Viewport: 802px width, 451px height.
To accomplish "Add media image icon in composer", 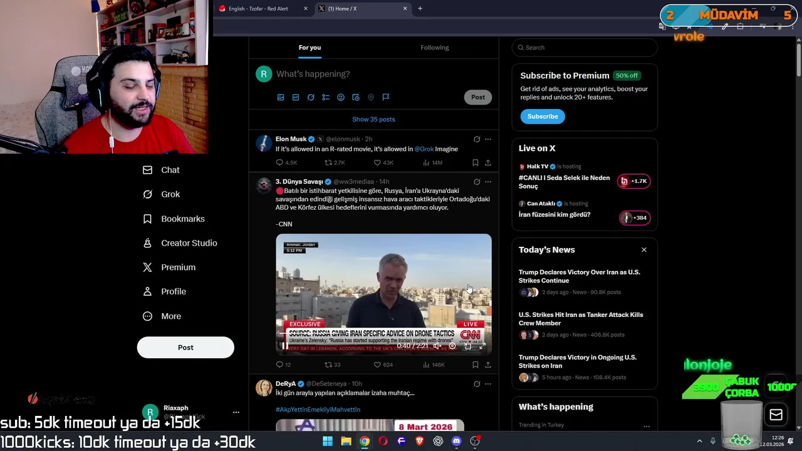I will click(x=281, y=97).
